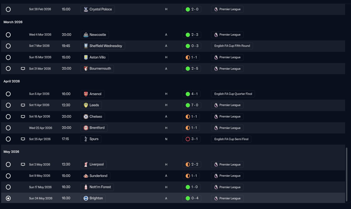Click the Arsenal club crest icon

click(x=86, y=94)
